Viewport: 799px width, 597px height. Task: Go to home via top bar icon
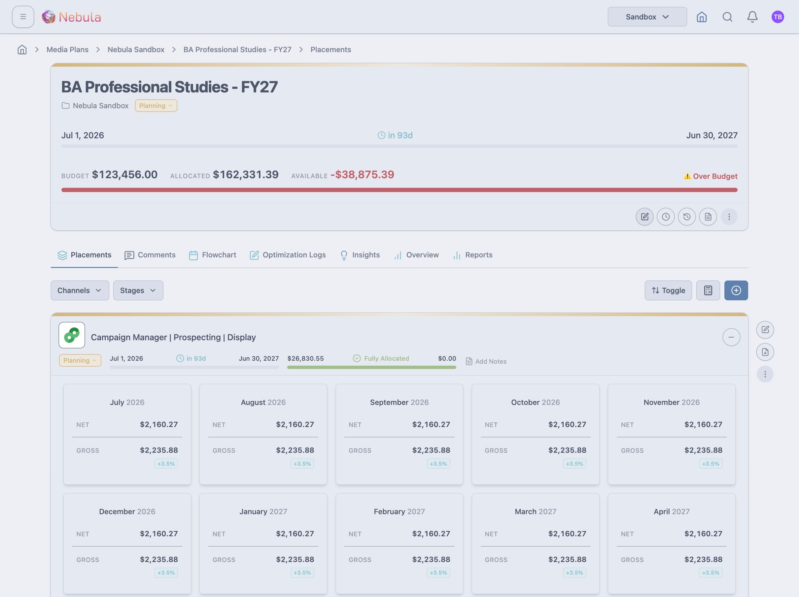coord(702,17)
